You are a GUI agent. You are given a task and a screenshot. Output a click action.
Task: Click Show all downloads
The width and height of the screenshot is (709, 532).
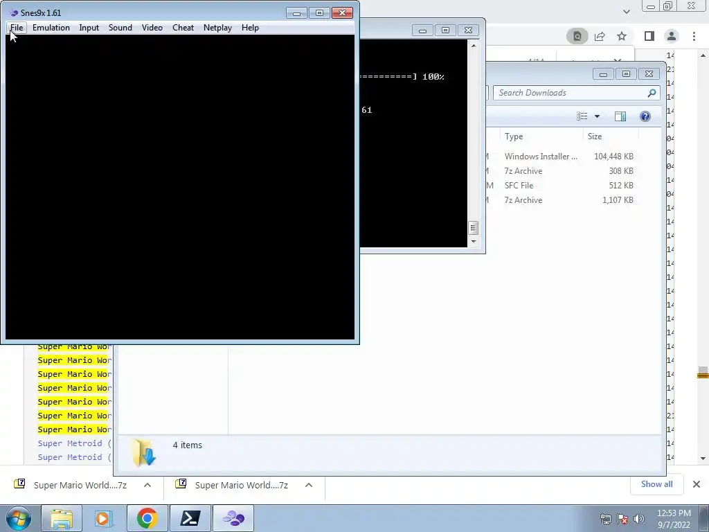(x=656, y=484)
